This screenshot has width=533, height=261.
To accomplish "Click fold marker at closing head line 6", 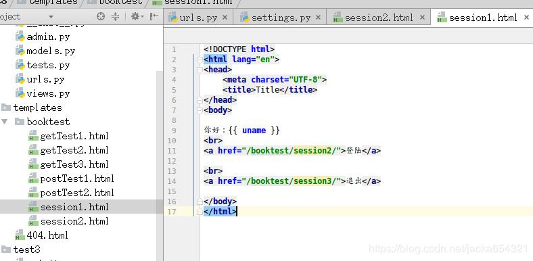I will coord(200,100).
